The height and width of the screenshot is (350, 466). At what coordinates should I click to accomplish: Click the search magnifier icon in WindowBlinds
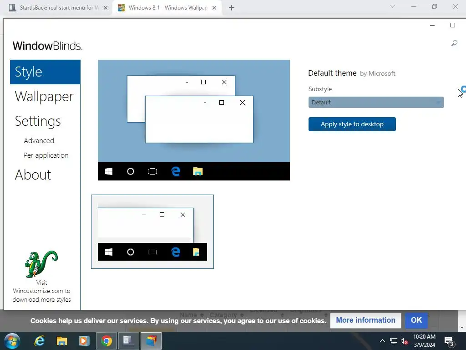pyautogui.click(x=454, y=43)
